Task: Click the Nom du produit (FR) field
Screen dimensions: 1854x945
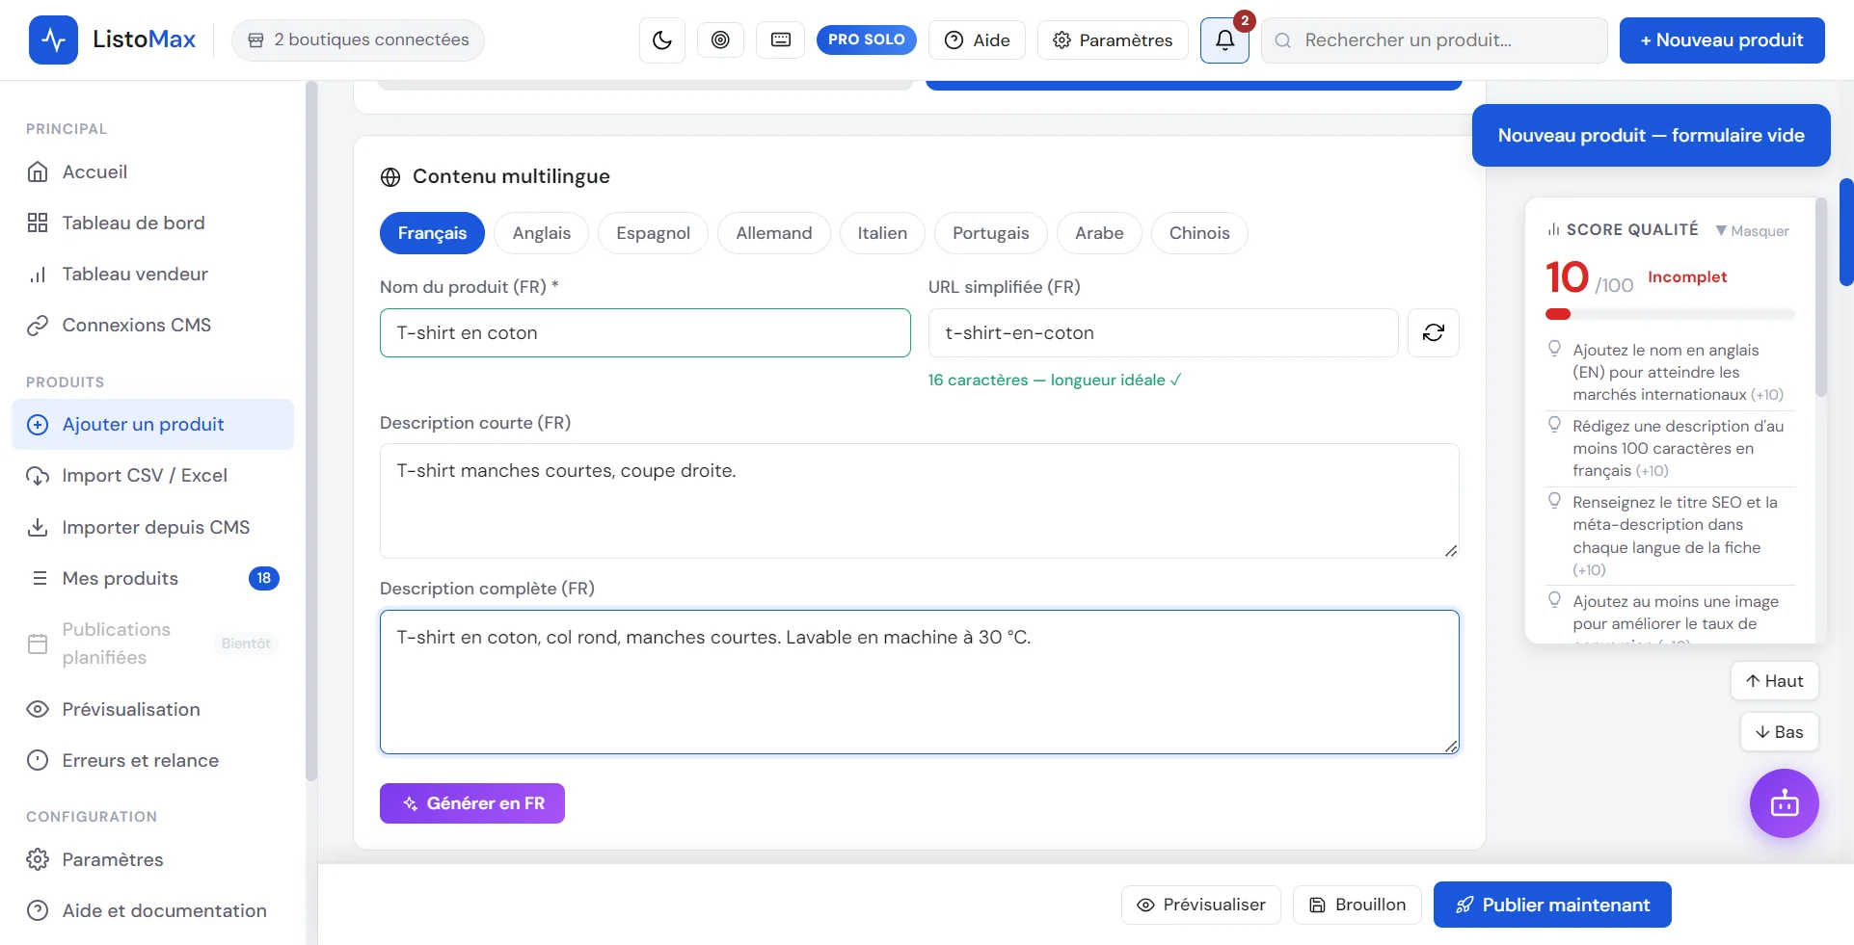Action: pos(645,332)
